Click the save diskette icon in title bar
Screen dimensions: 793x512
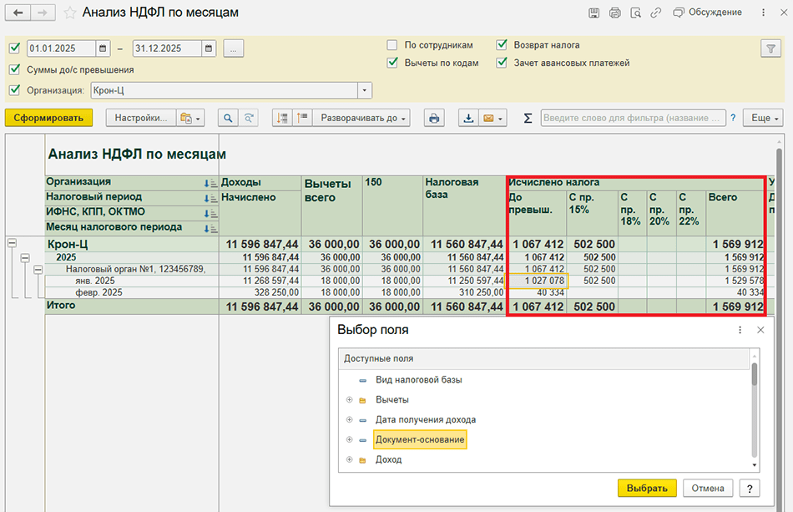coord(593,13)
